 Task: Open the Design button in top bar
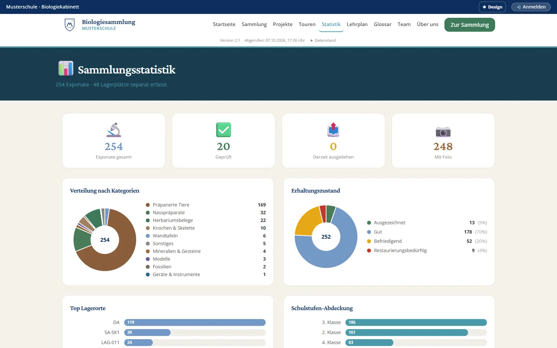point(492,7)
